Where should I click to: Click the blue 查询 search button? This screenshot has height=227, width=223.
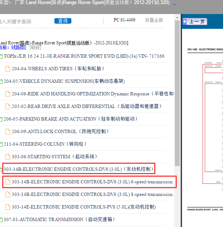[x=63, y=21]
